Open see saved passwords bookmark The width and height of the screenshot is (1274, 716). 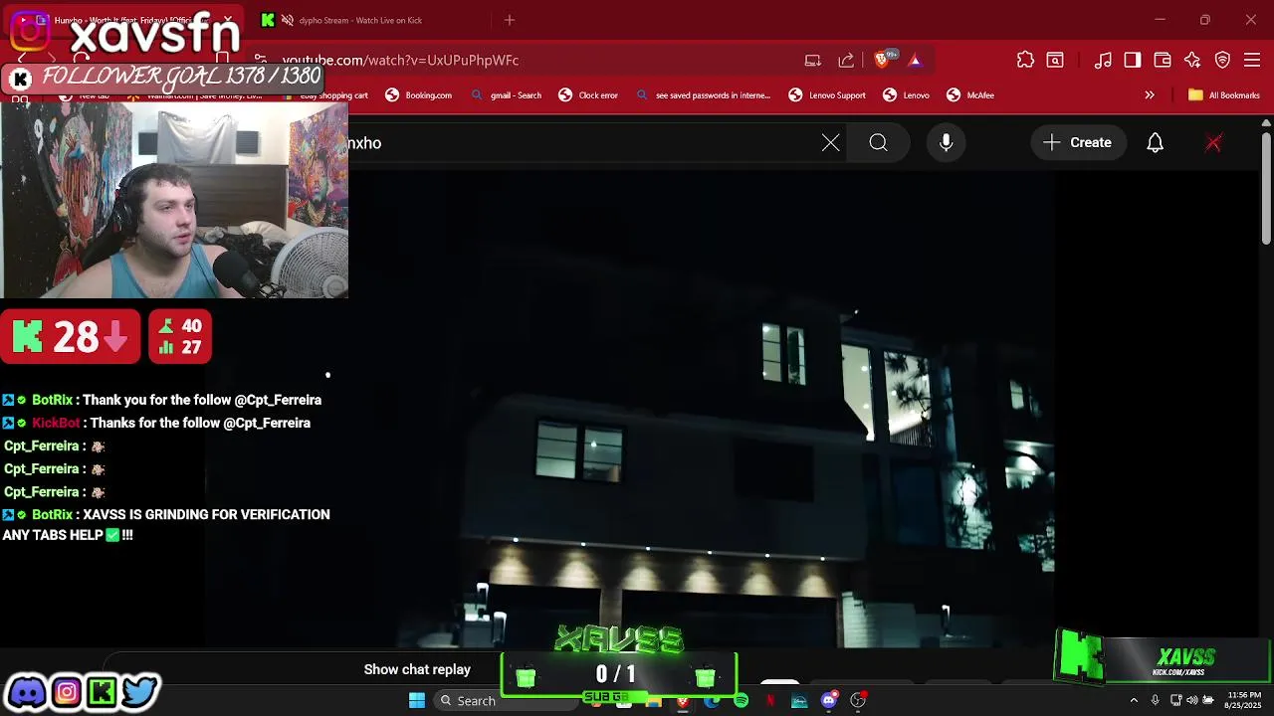(x=703, y=95)
